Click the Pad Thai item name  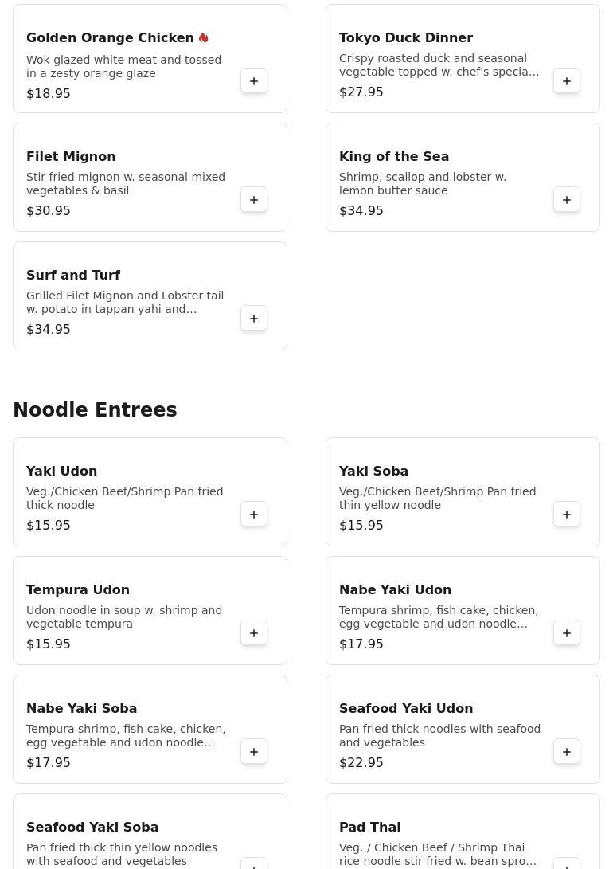(369, 828)
